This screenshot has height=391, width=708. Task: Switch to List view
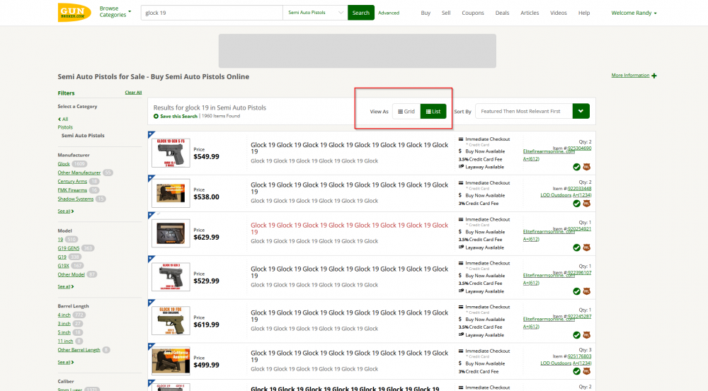pos(433,112)
